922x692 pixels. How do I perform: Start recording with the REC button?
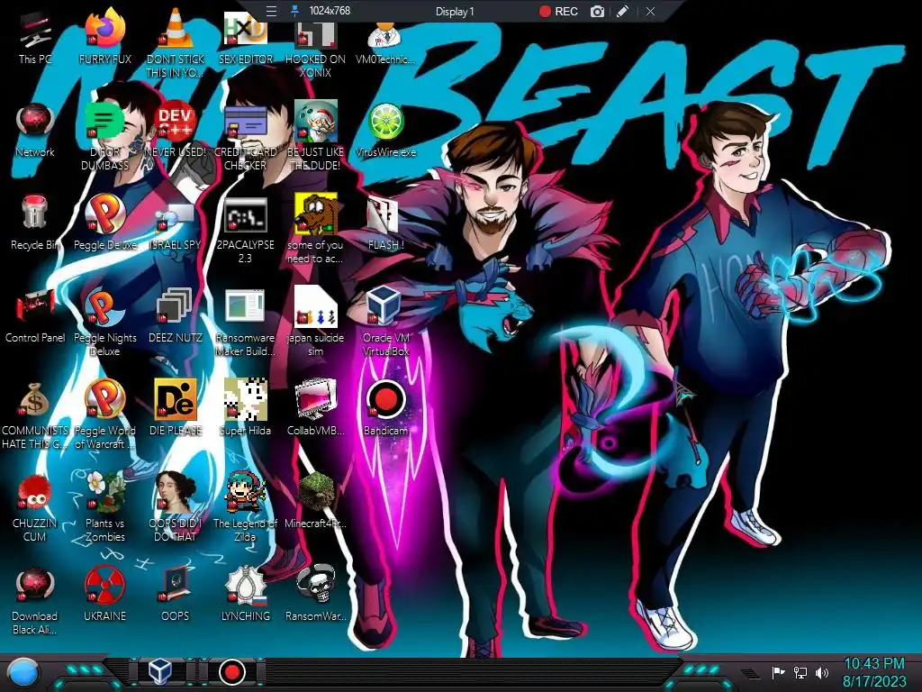point(558,11)
